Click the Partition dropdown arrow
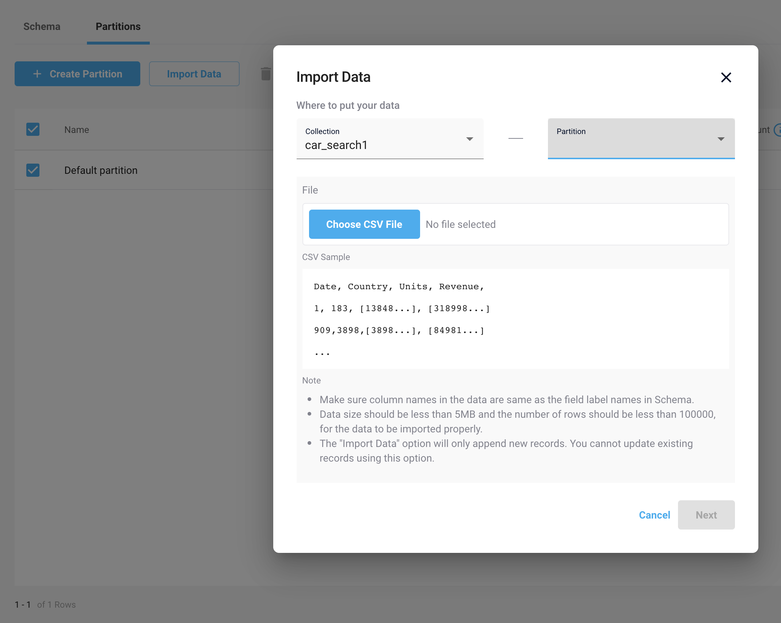 point(721,139)
